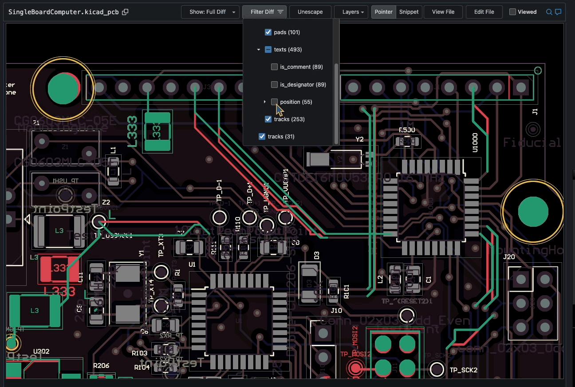Uncheck the pads (101) filter
This screenshot has width=575, height=387.
click(268, 32)
